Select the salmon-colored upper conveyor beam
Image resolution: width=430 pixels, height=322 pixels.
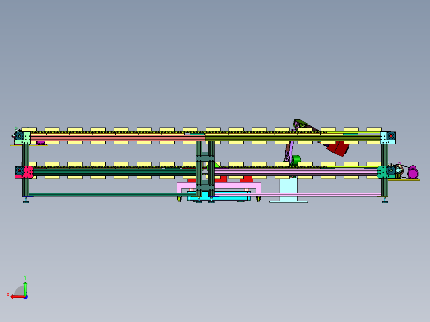click(x=118, y=137)
